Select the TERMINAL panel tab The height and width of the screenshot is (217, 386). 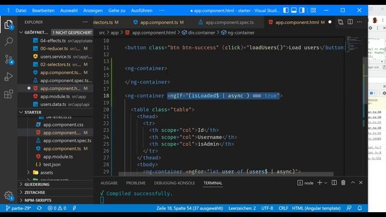213,183
